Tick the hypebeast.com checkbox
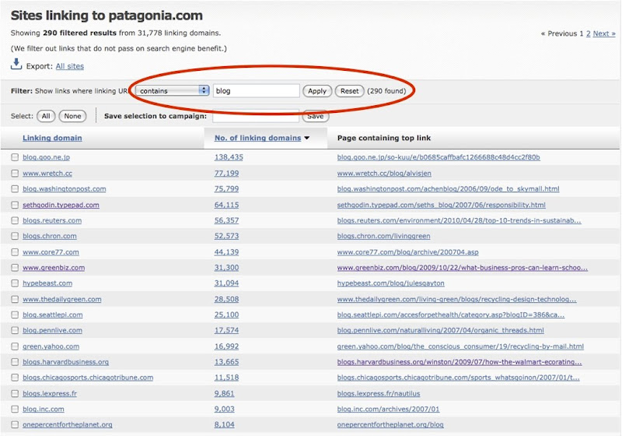Viewport: 622px width, 436px height. pyautogui.click(x=15, y=283)
